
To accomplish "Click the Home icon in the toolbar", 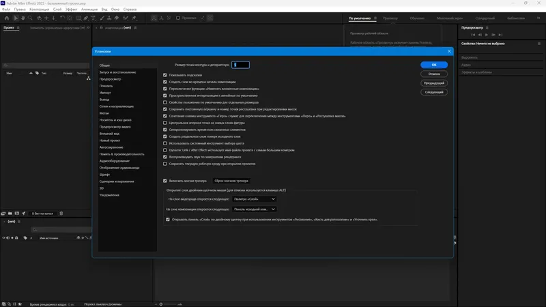I will pos(7,18).
